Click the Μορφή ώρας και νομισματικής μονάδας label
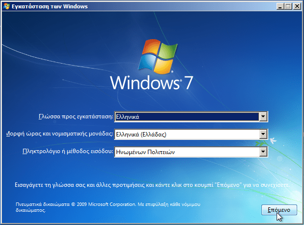 tap(60, 134)
